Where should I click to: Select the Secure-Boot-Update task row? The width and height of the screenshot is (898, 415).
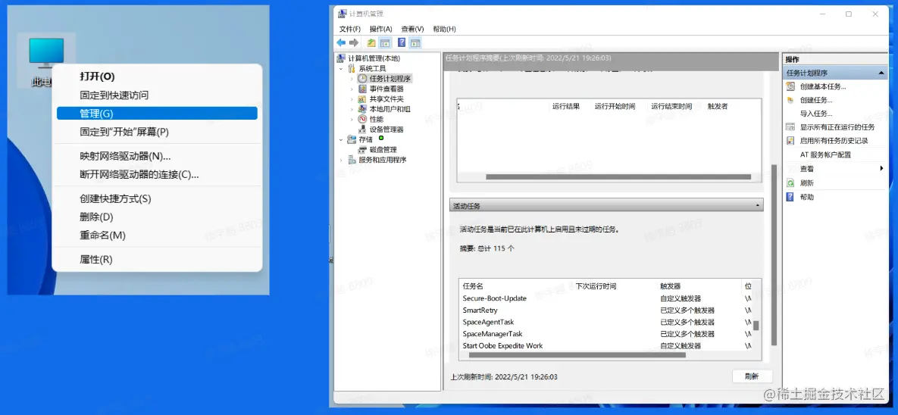click(606, 299)
